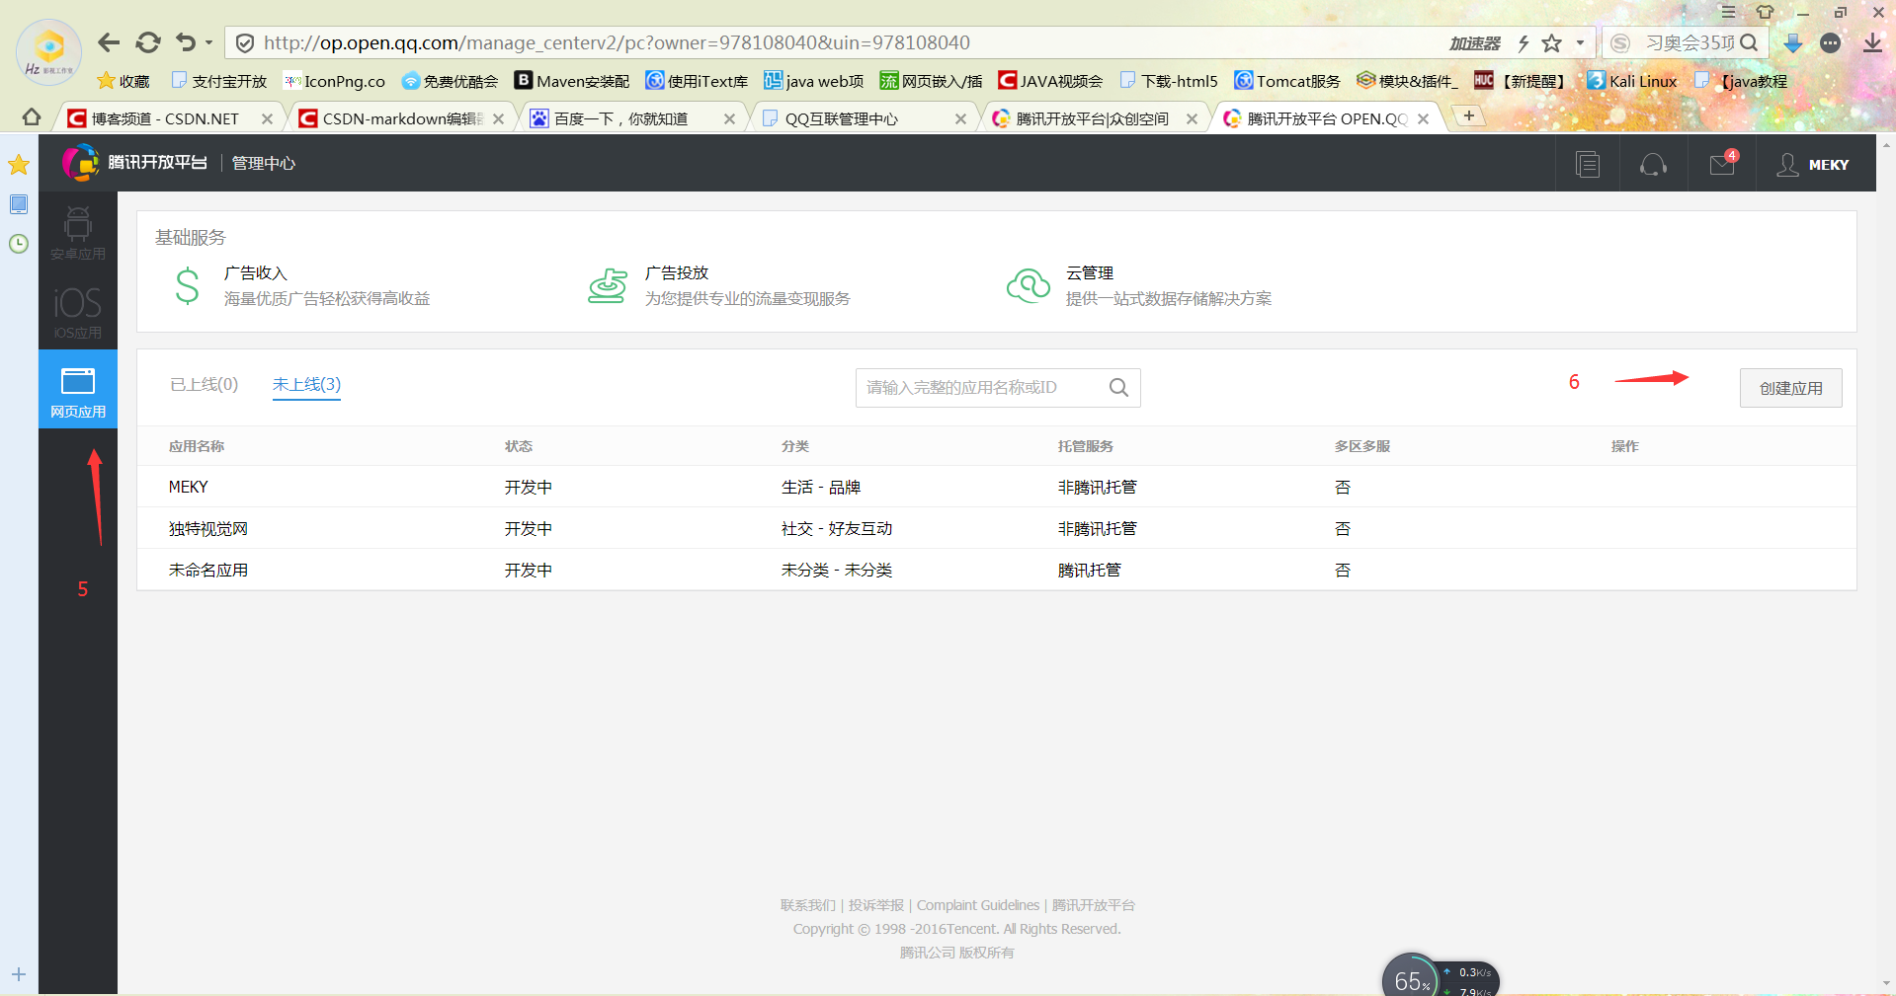1896x996 pixels.
Task: Click the undo/restore page arrow icon
Action: coord(186,42)
